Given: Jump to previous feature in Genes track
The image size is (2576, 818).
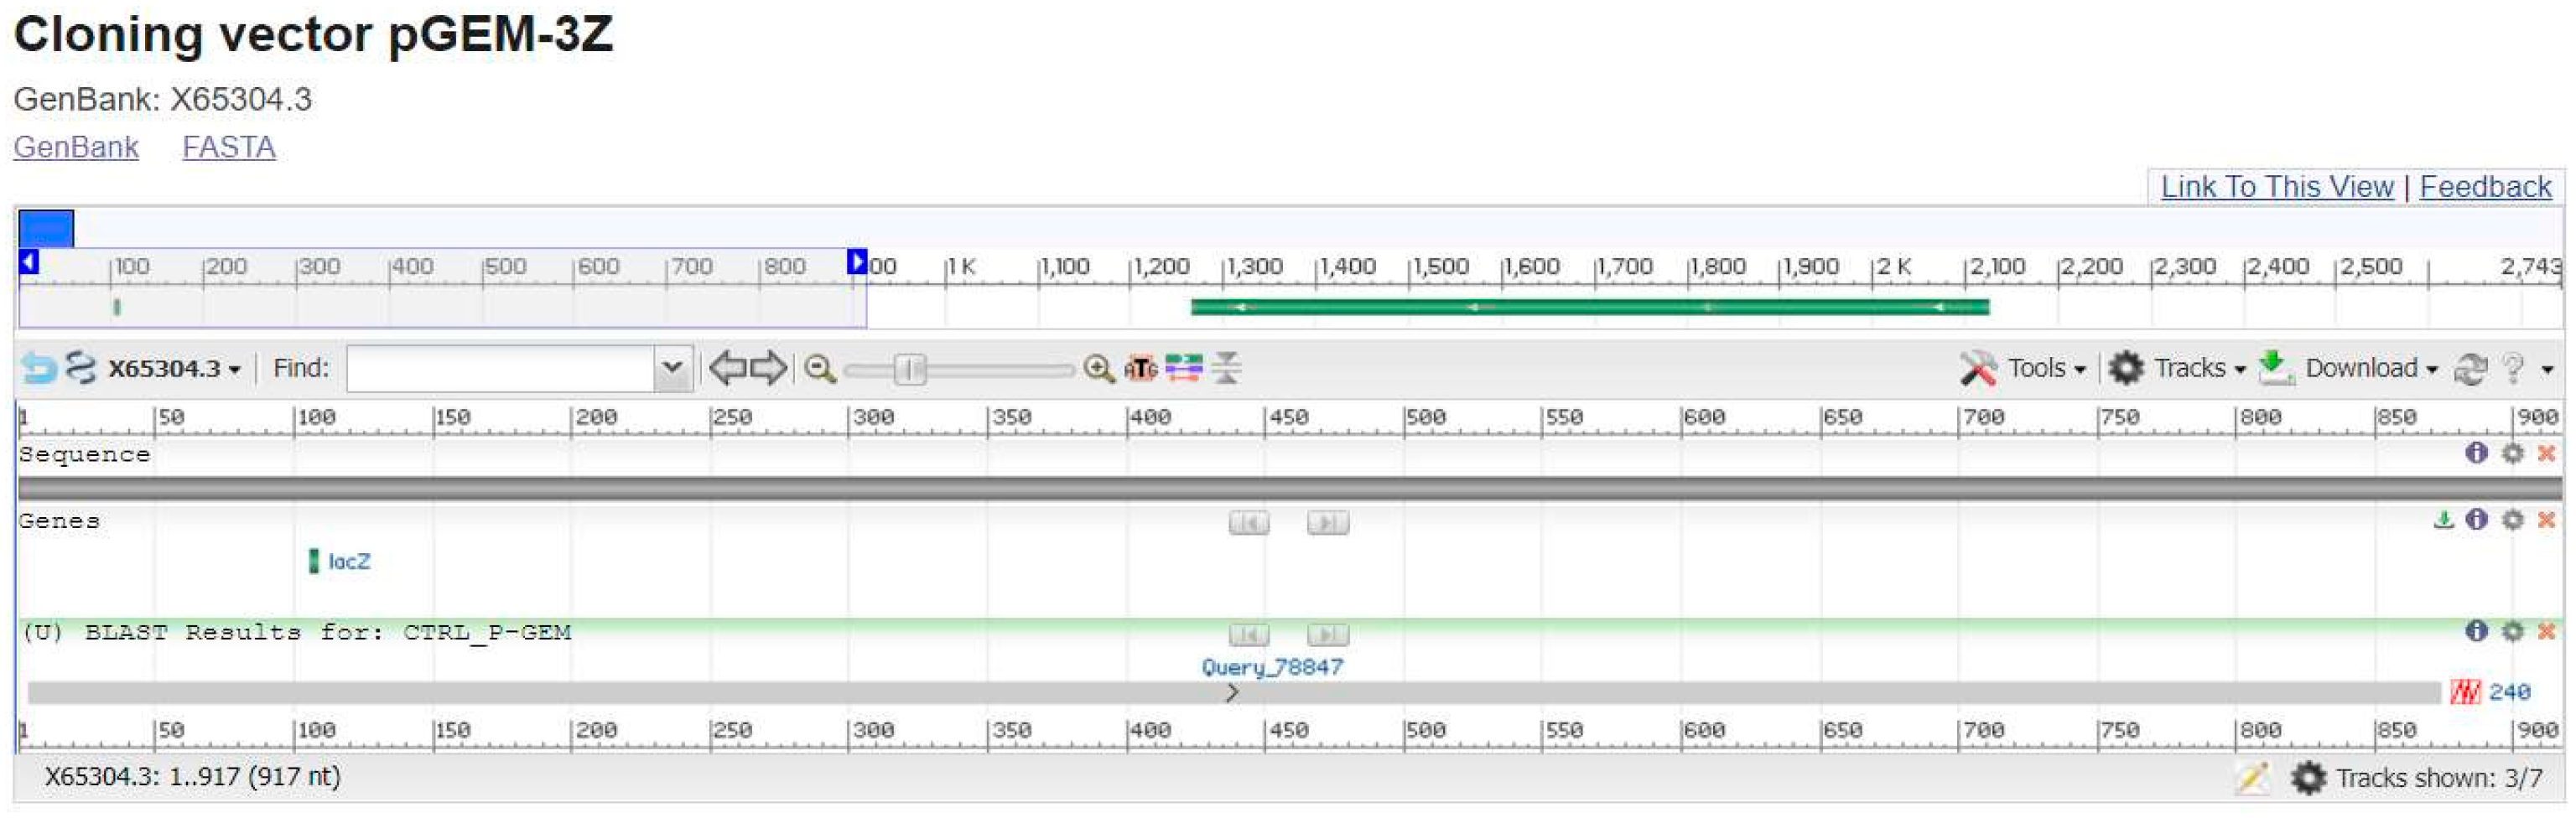Looking at the screenshot, I should 1249,523.
